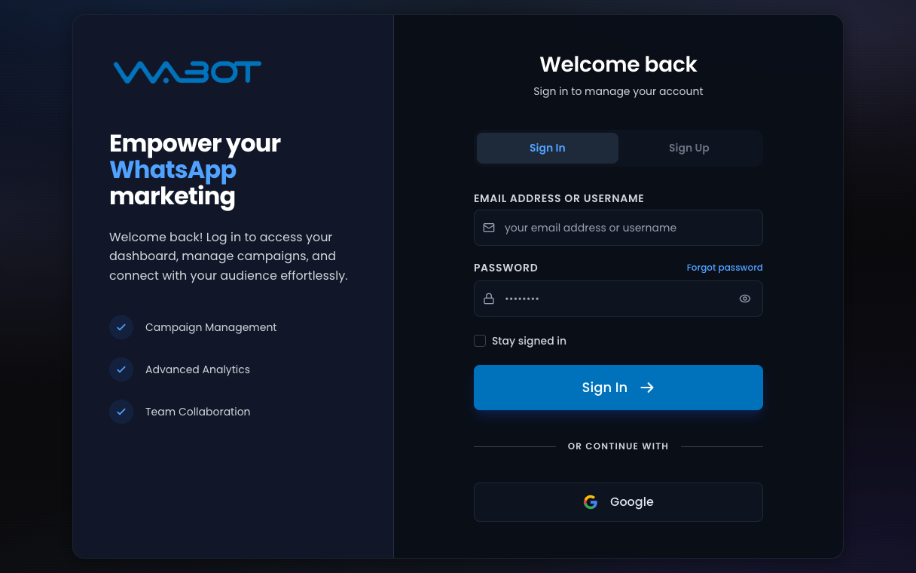Click the Google logo icon

[x=591, y=502]
